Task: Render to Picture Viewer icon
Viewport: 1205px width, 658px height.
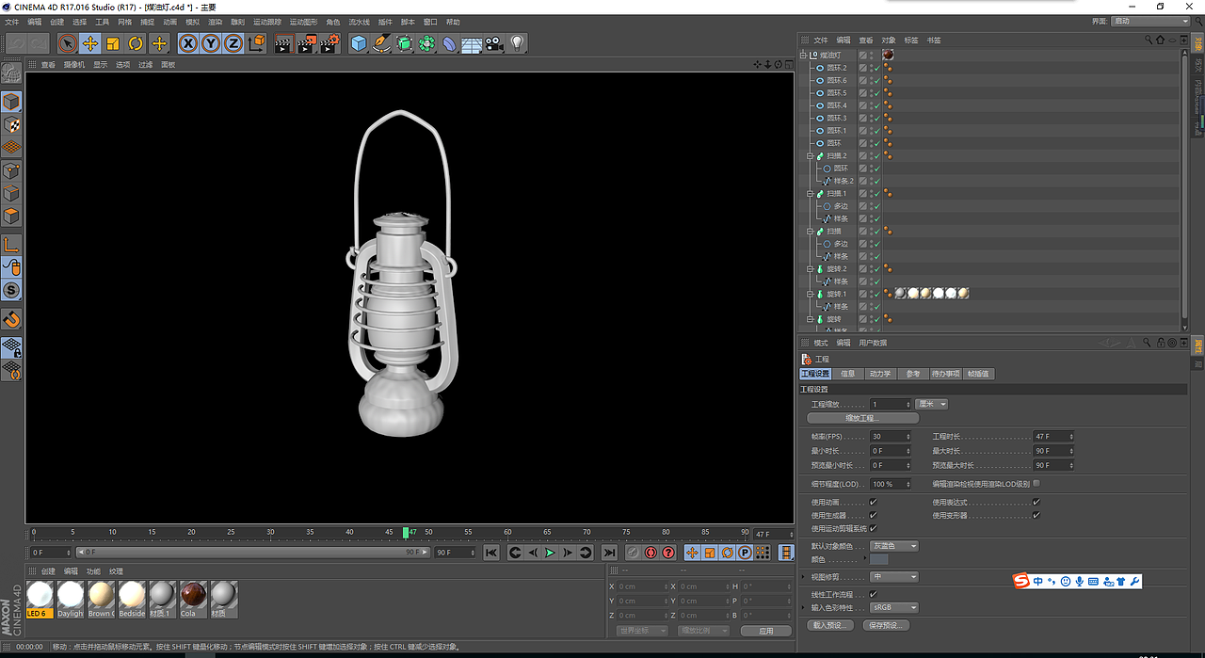Action: 307,43
